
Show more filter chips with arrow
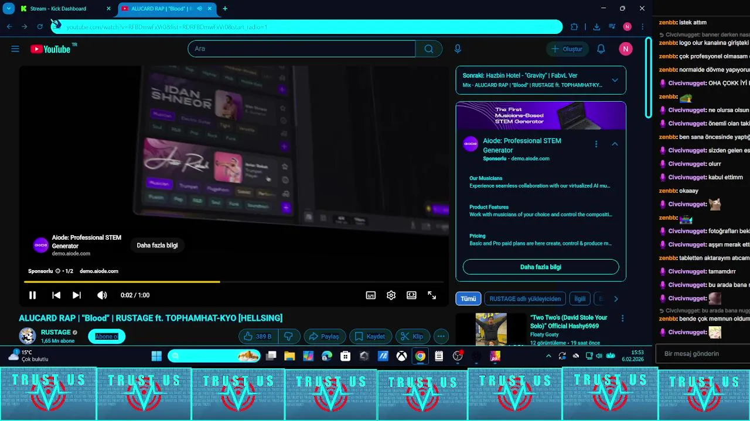pyautogui.click(x=616, y=299)
